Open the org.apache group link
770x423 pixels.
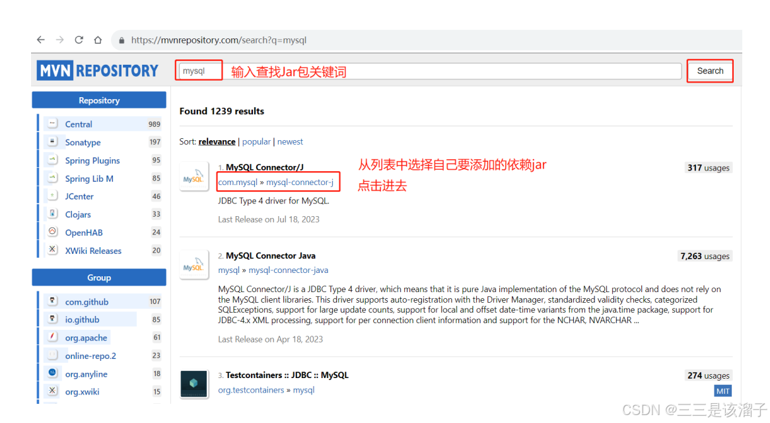[x=86, y=338]
